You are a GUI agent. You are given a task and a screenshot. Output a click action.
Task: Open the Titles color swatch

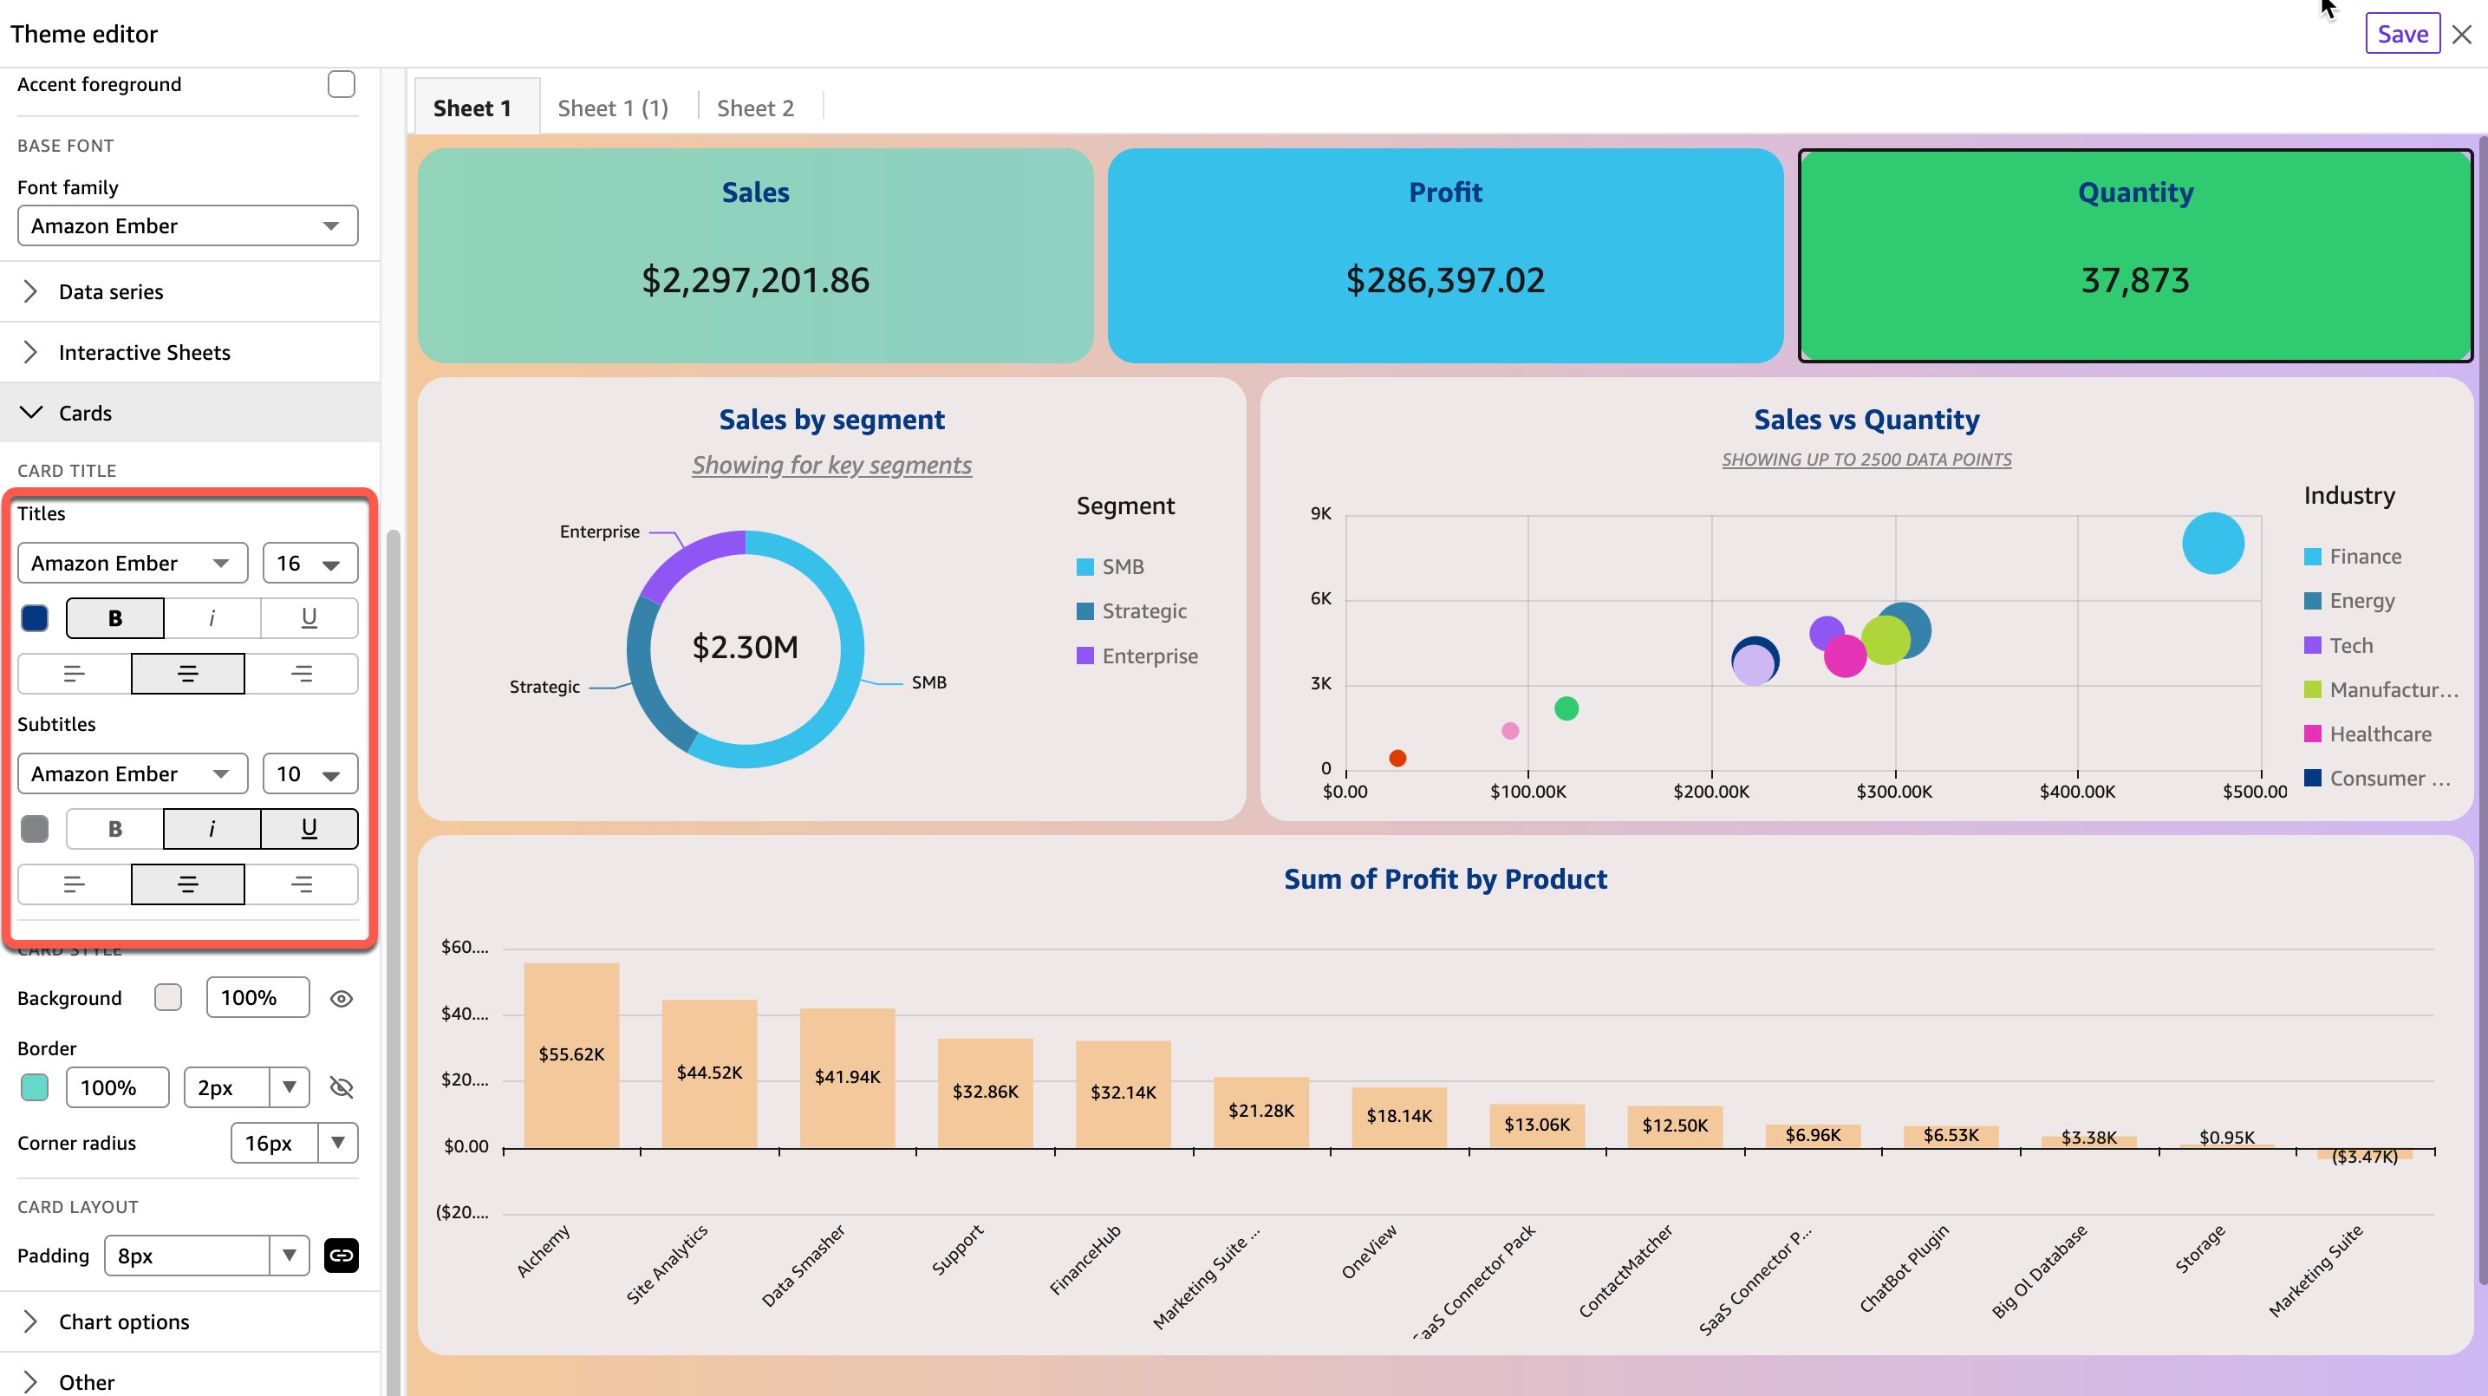(35, 618)
